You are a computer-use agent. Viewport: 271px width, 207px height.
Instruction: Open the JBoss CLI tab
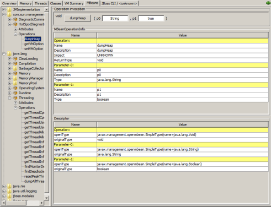click(119, 3)
